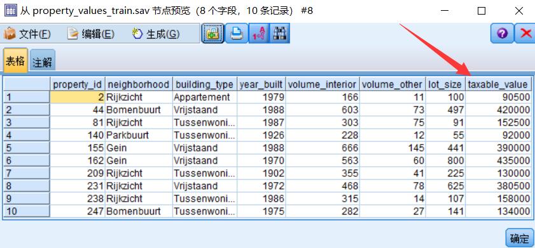Select row header 10
The width and height of the screenshot is (535, 248).
point(27,211)
